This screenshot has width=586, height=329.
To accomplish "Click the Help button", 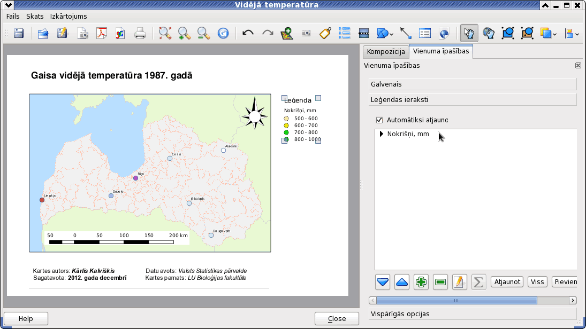I will [x=26, y=318].
